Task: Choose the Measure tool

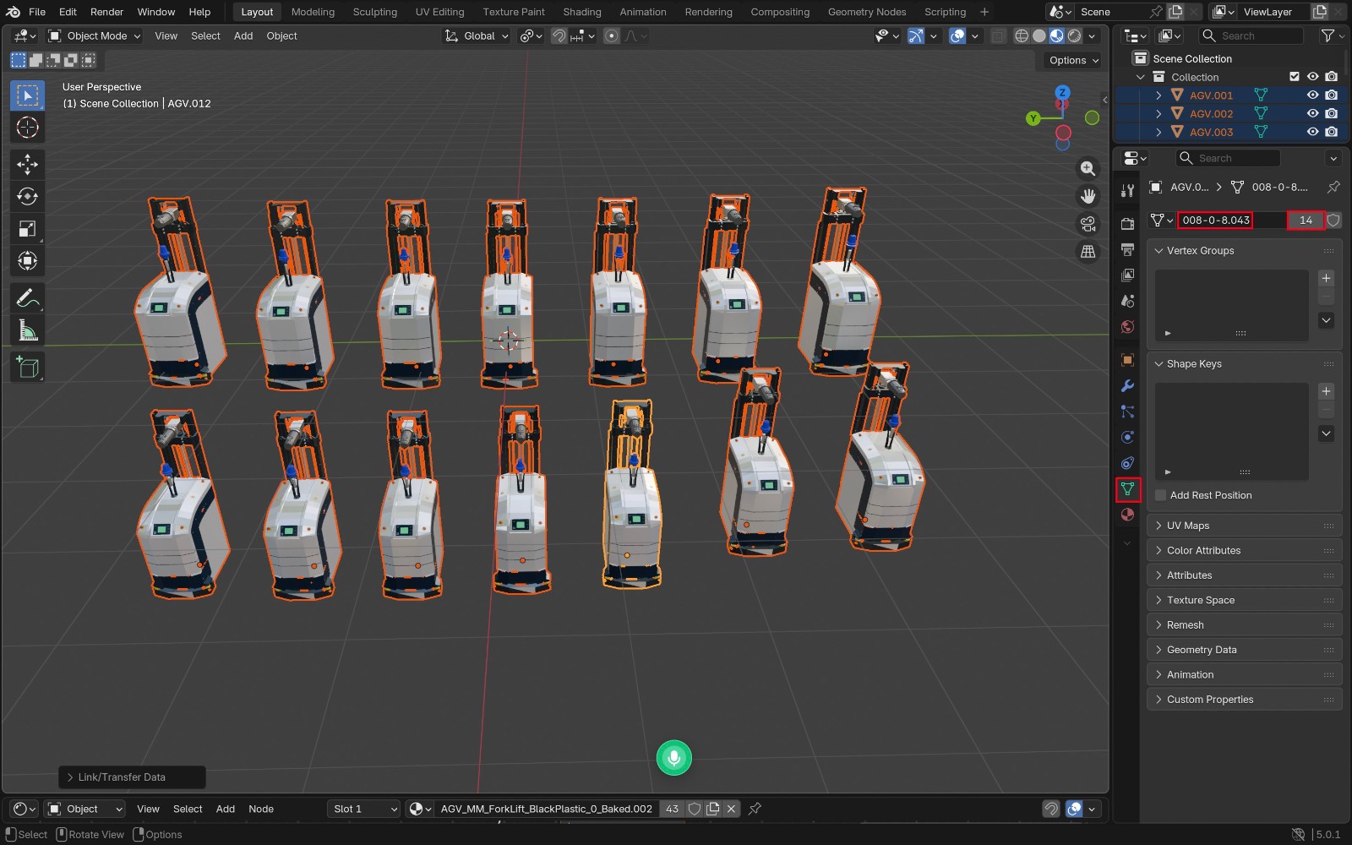Action: tap(27, 330)
